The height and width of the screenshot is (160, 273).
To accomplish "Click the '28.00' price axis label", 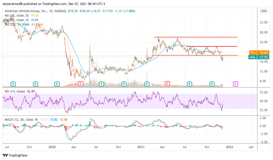I will (263, 32).
